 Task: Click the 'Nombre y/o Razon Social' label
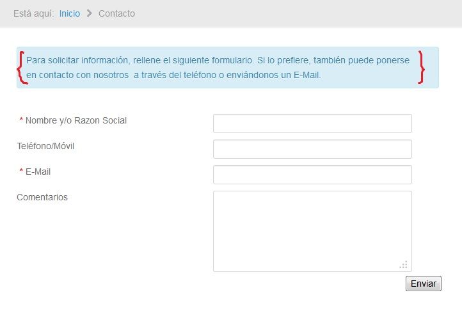coord(76,120)
